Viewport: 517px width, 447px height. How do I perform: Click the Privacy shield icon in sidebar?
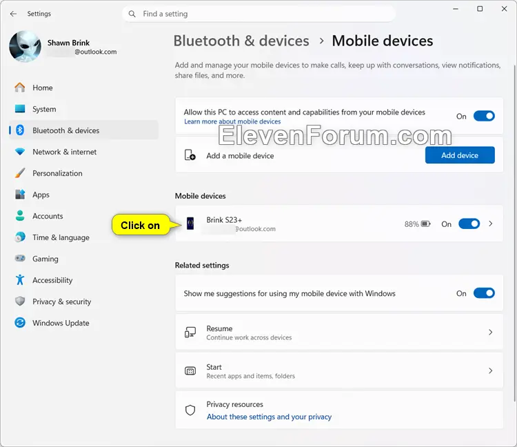20,301
